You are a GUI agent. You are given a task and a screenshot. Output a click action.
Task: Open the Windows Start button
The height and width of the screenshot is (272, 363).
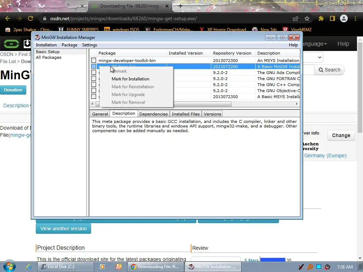tap(9, 266)
